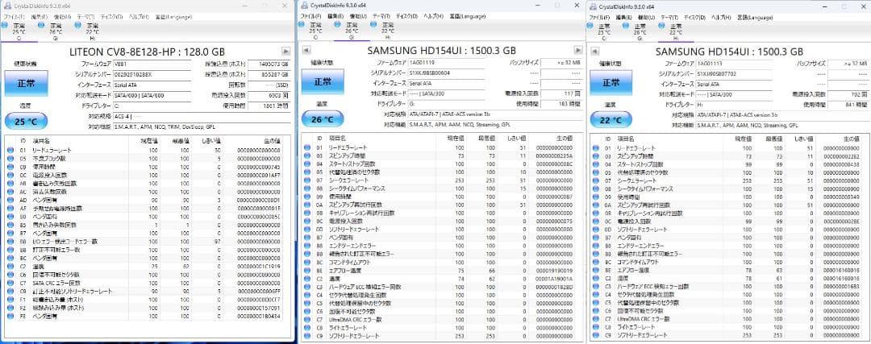871x344 pixels.
Task: Click 25 °C temperature button in LITEON window
Action: (x=26, y=120)
